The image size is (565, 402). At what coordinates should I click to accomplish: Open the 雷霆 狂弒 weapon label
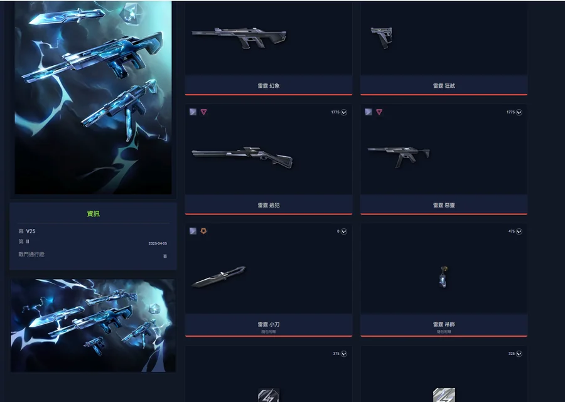[444, 86]
